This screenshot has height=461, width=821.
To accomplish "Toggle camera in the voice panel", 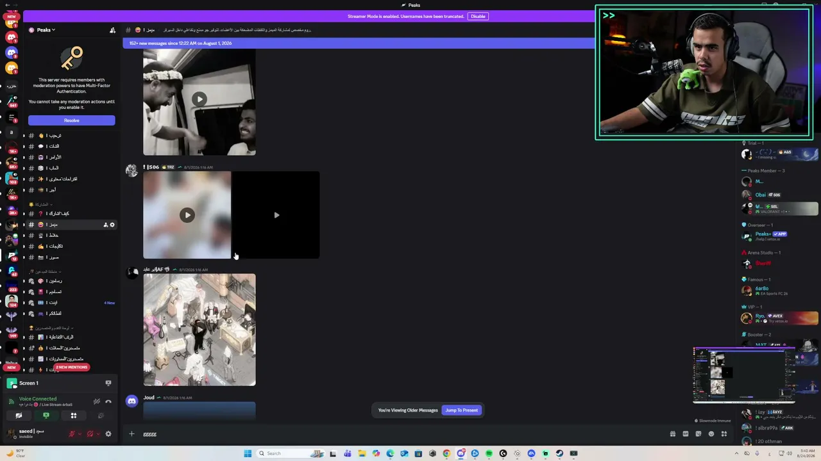I will coord(19,416).
